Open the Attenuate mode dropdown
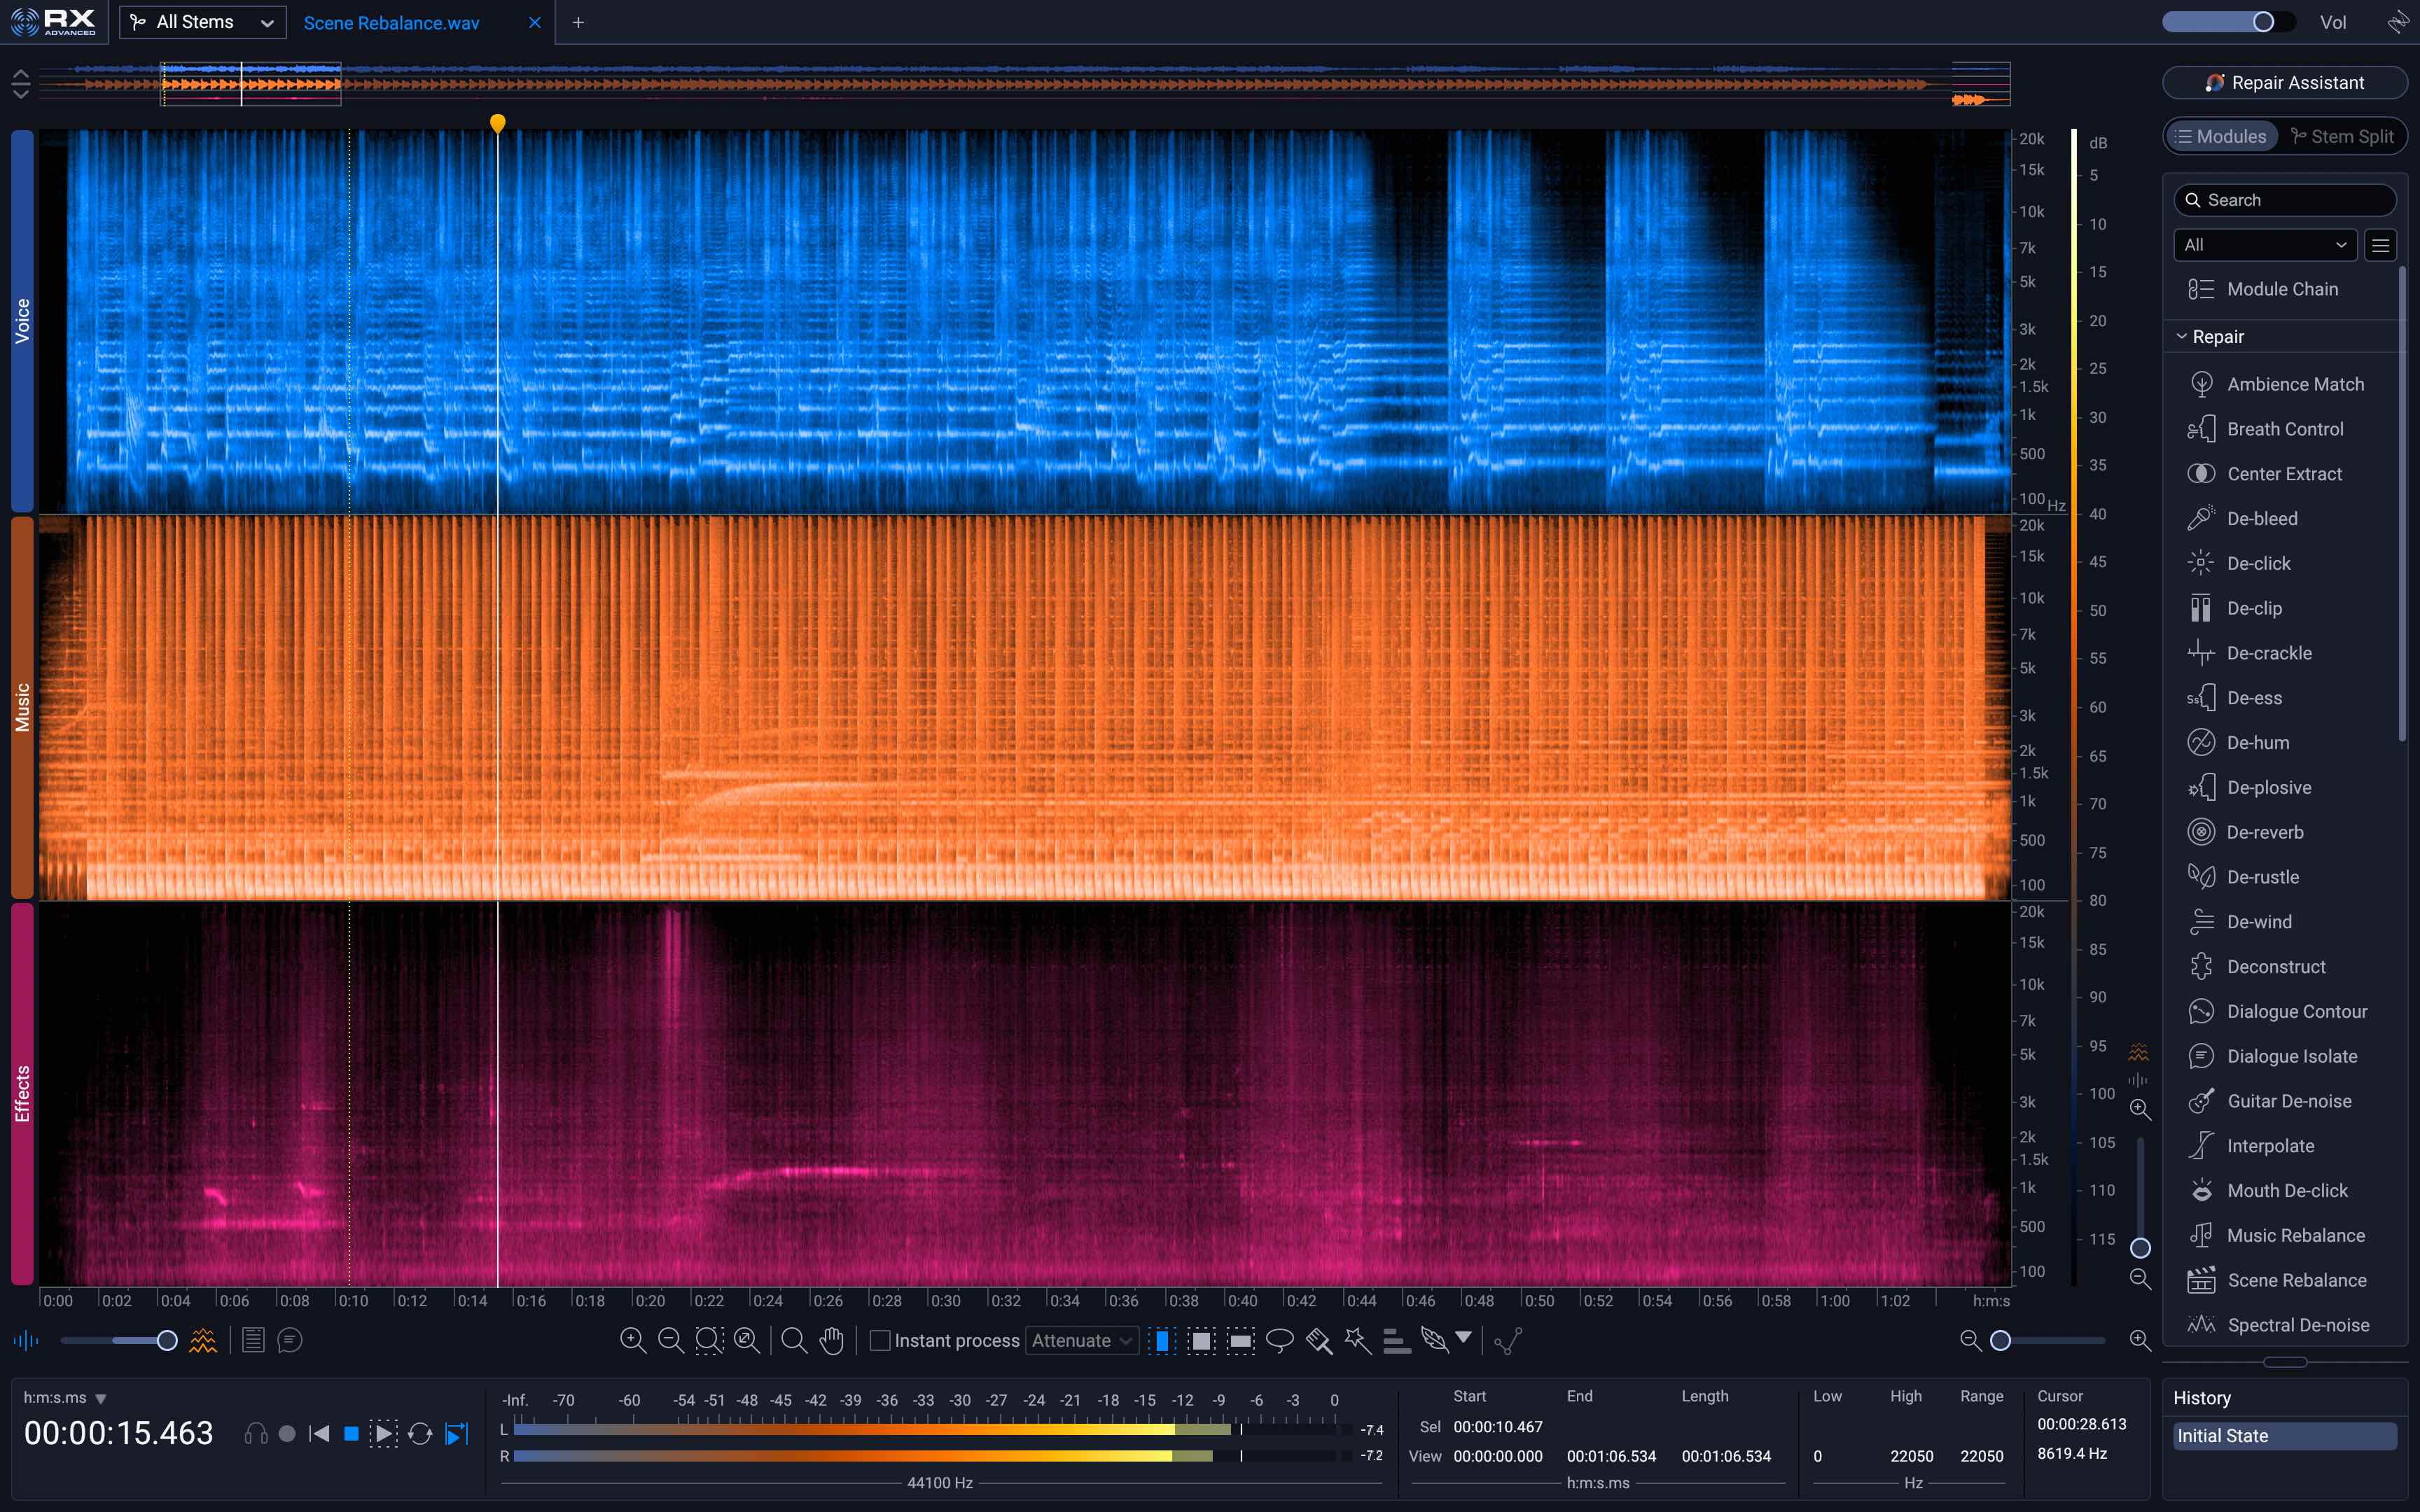This screenshot has height=1512, width=2420. 1081,1340
